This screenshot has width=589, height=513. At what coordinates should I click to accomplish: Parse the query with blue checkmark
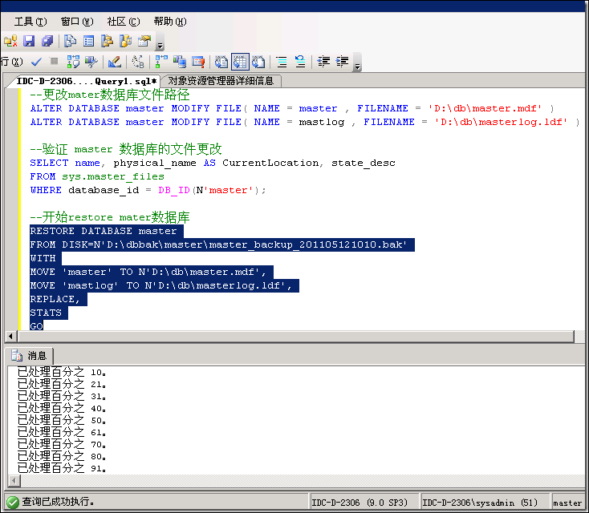tap(36, 62)
